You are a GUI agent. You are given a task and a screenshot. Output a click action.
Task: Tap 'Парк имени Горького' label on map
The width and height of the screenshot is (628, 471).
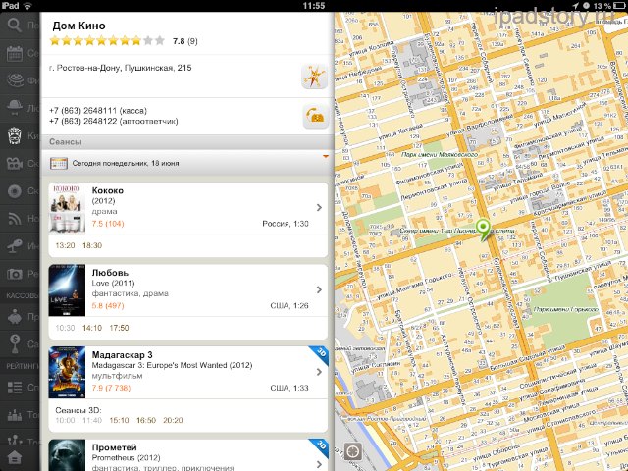point(565,309)
